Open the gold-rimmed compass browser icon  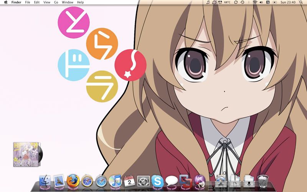pyautogui.click(x=87, y=181)
